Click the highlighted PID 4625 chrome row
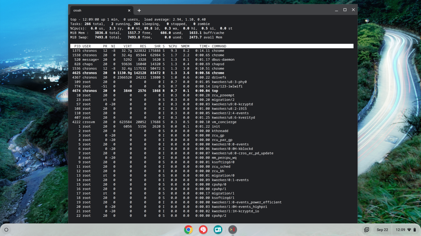This screenshot has height=236, width=421. coord(212,73)
